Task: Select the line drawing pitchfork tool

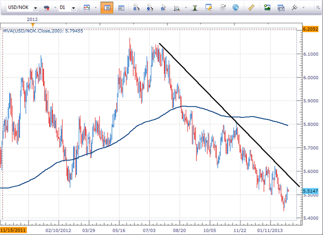Action: [x=294, y=8]
